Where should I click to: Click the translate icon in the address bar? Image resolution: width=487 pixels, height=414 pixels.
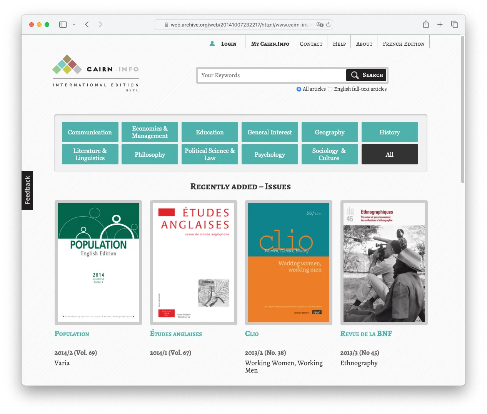[x=320, y=25]
